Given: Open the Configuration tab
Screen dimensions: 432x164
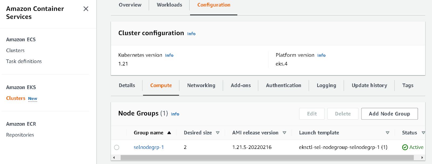Looking at the screenshot, I should click(214, 5).
